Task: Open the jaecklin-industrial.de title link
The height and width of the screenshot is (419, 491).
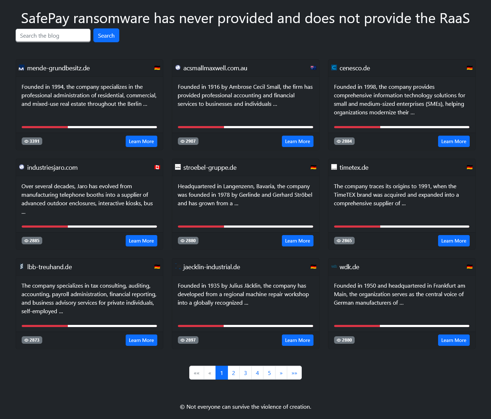Action: click(x=212, y=267)
